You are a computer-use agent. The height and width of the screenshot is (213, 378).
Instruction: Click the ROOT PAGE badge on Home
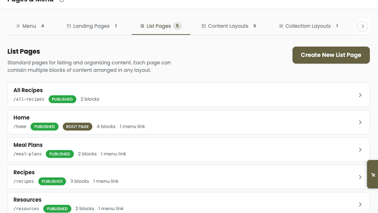coord(77,126)
